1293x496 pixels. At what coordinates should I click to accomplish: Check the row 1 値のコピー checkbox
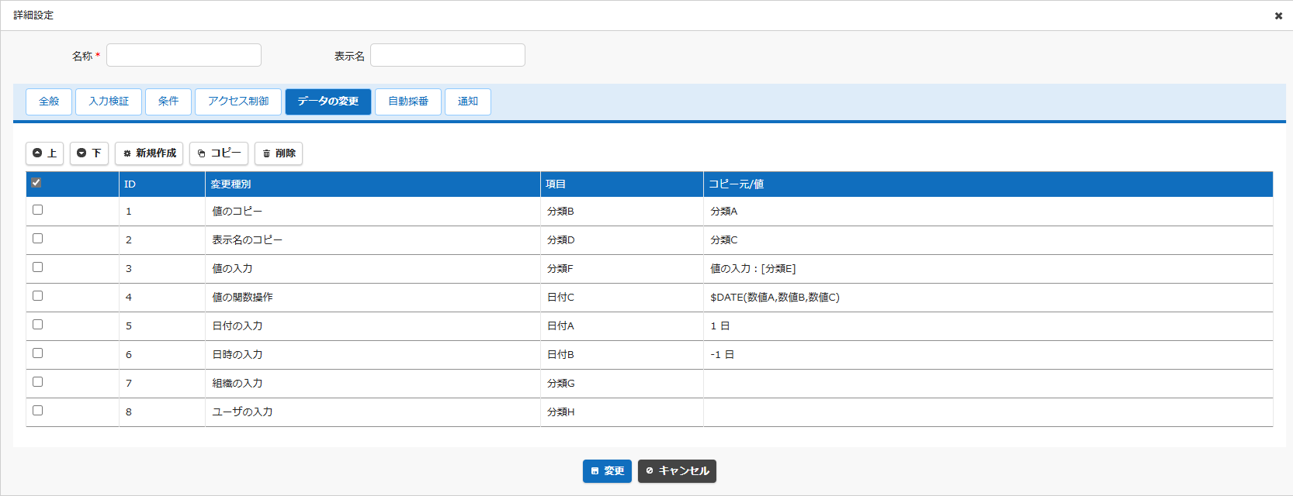(x=38, y=210)
